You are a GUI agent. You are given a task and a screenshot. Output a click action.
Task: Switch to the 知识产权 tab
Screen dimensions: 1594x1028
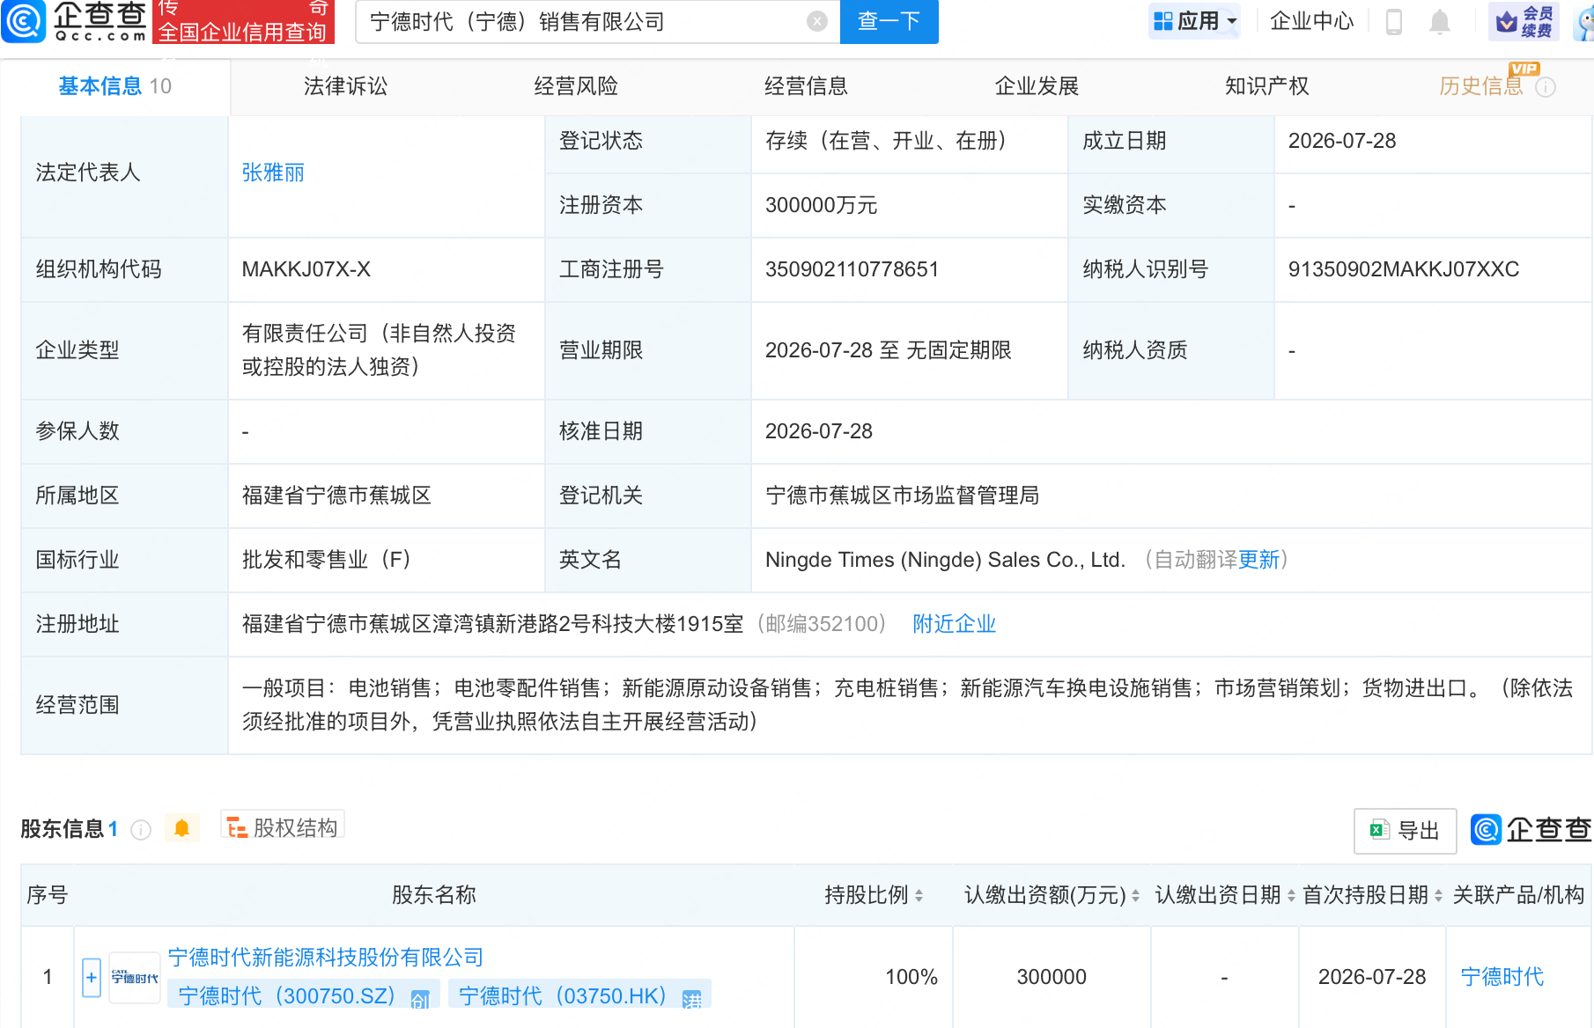click(x=1266, y=86)
